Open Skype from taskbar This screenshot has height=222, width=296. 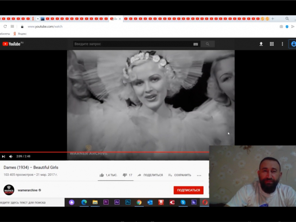click(183, 203)
